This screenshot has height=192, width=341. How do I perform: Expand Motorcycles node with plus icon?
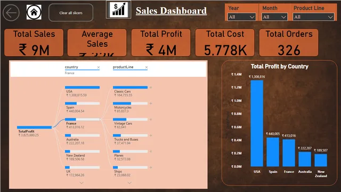click(150, 103)
